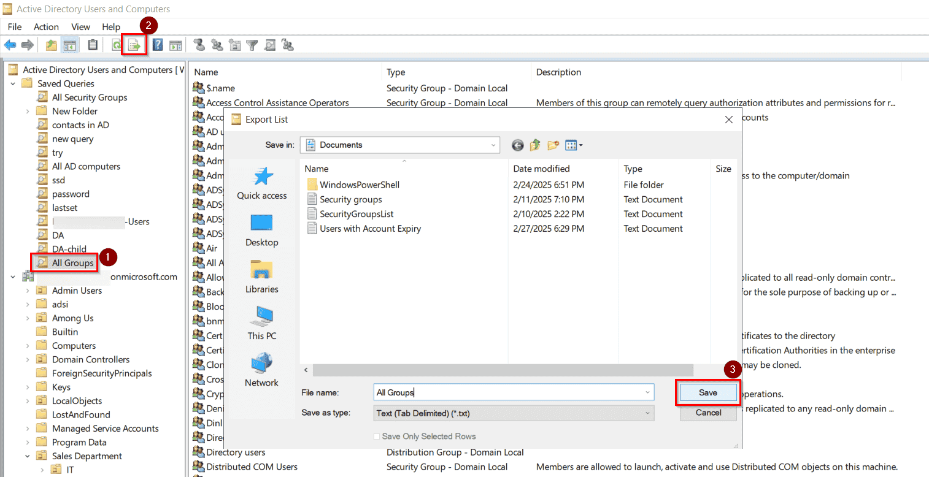Click the Back navigation arrow in the toolbar
Viewport: 929px width, 477px height.
click(10, 44)
